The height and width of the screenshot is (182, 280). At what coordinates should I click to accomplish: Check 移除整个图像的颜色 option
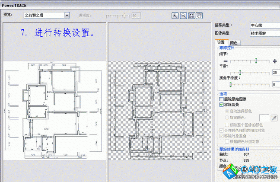(x=227, y=125)
